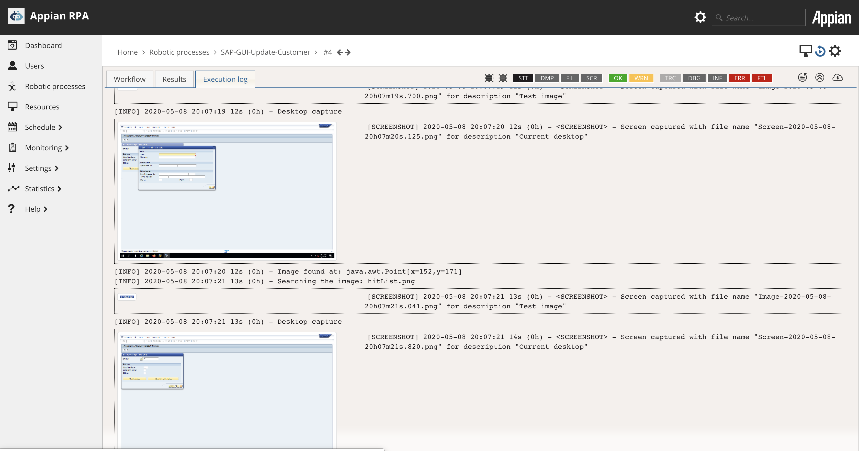
Task: Click the blue re-execute robot icon
Action: pyautogui.click(x=820, y=51)
